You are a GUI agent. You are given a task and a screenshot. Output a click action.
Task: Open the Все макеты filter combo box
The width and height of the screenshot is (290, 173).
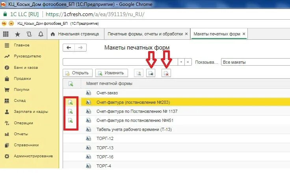[256, 62]
